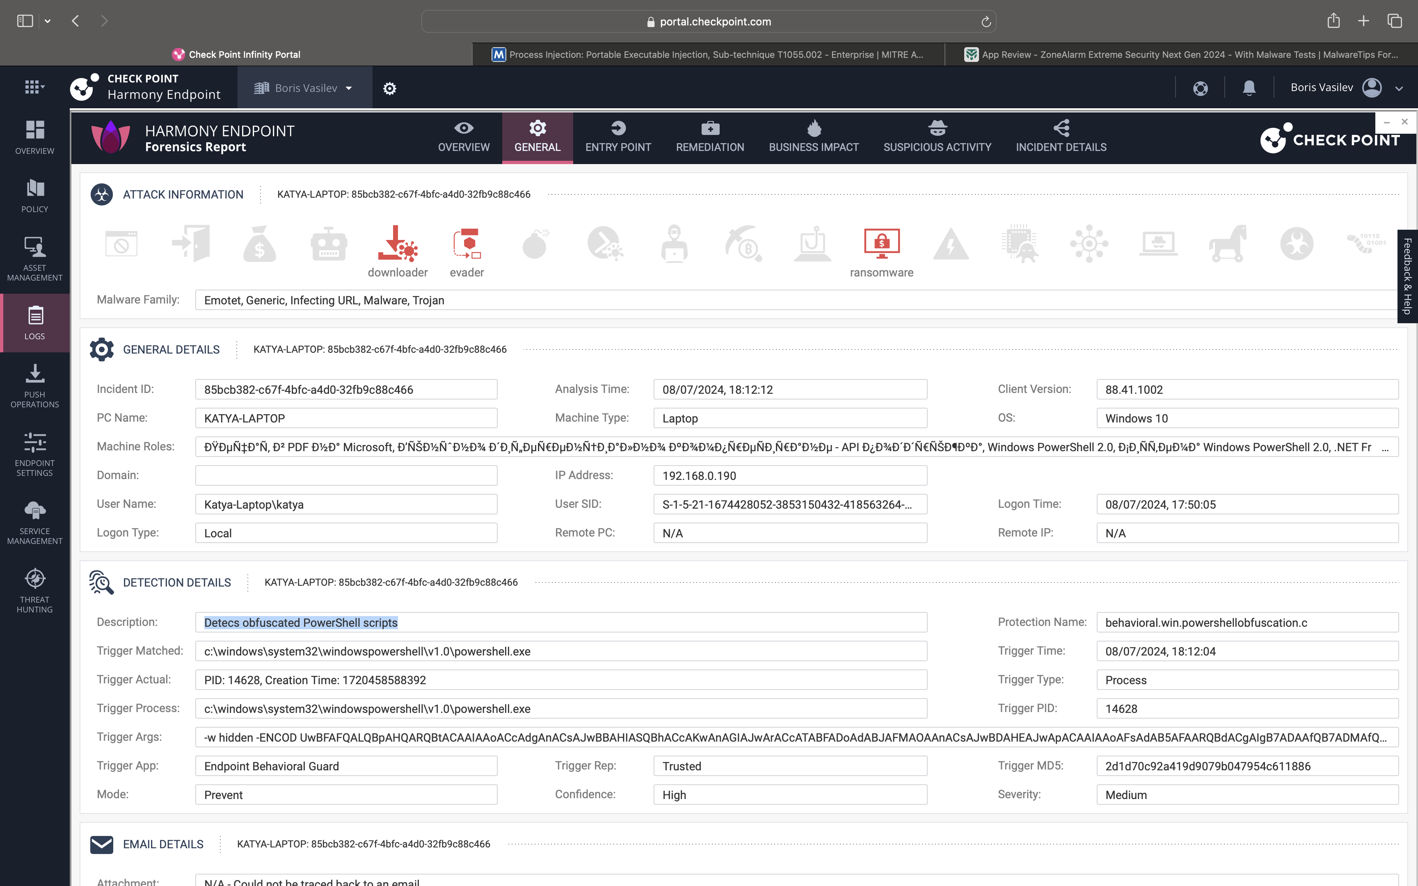Expand the Machine Roles ellipsis
The width and height of the screenshot is (1418, 886).
pos(1385,448)
